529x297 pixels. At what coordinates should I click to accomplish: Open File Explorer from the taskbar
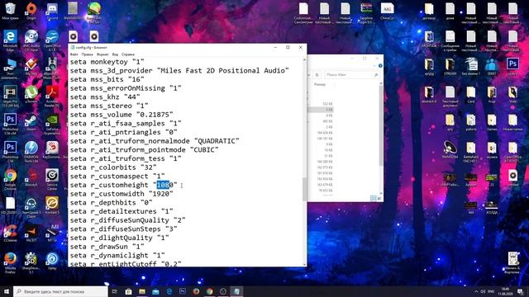tap(142, 291)
